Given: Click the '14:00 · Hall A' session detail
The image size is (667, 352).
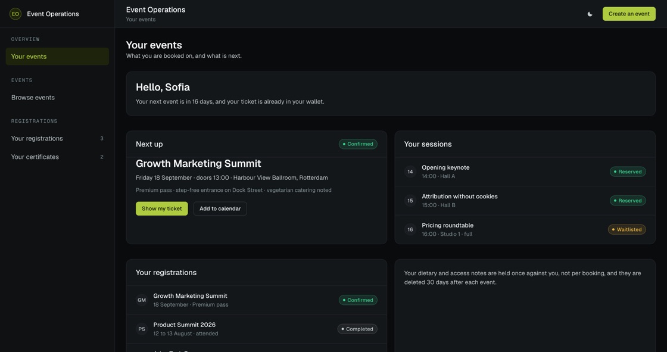Looking at the screenshot, I should (438, 176).
